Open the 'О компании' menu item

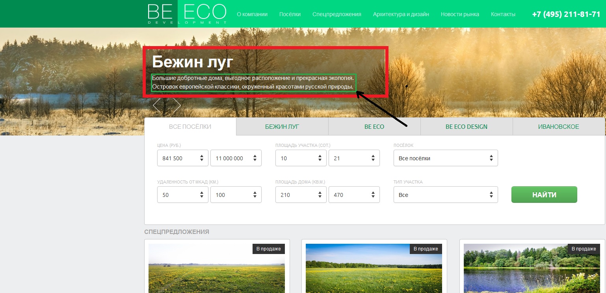pyautogui.click(x=252, y=14)
